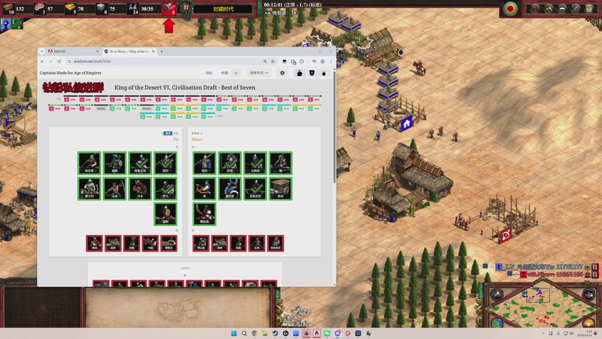Click the first game menu icon in the group of five at the top right
The image size is (602, 339).
pos(534,9)
